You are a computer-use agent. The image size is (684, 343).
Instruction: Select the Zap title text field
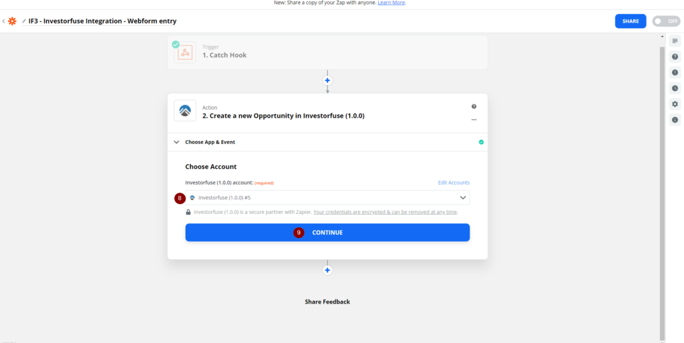(x=102, y=21)
